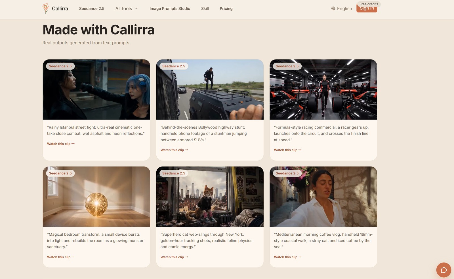Click the Callirra brand name

(x=60, y=8)
